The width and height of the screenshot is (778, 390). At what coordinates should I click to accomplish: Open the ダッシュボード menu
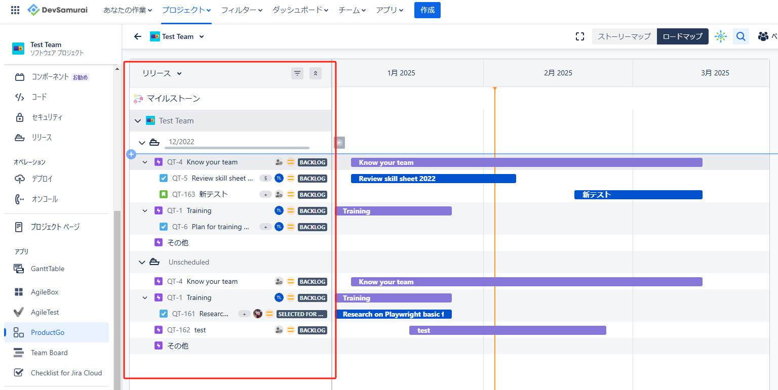(x=300, y=10)
